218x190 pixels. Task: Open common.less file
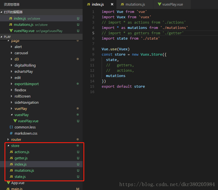tap(41, 127)
